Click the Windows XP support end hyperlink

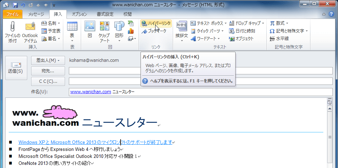[x=95, y=142]
